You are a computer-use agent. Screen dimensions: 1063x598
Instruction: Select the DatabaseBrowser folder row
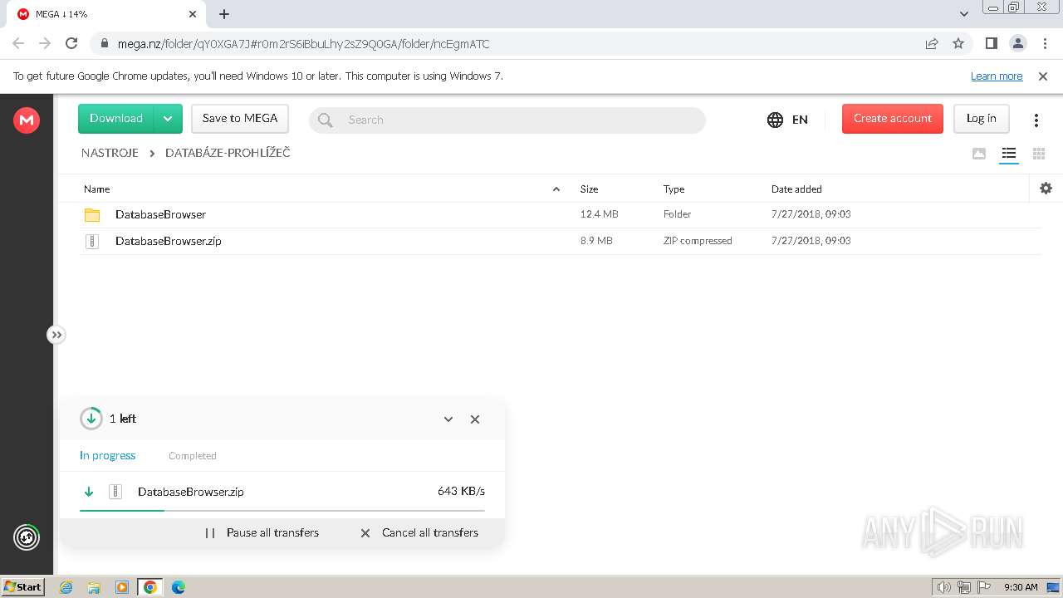[x=561, y=214]
